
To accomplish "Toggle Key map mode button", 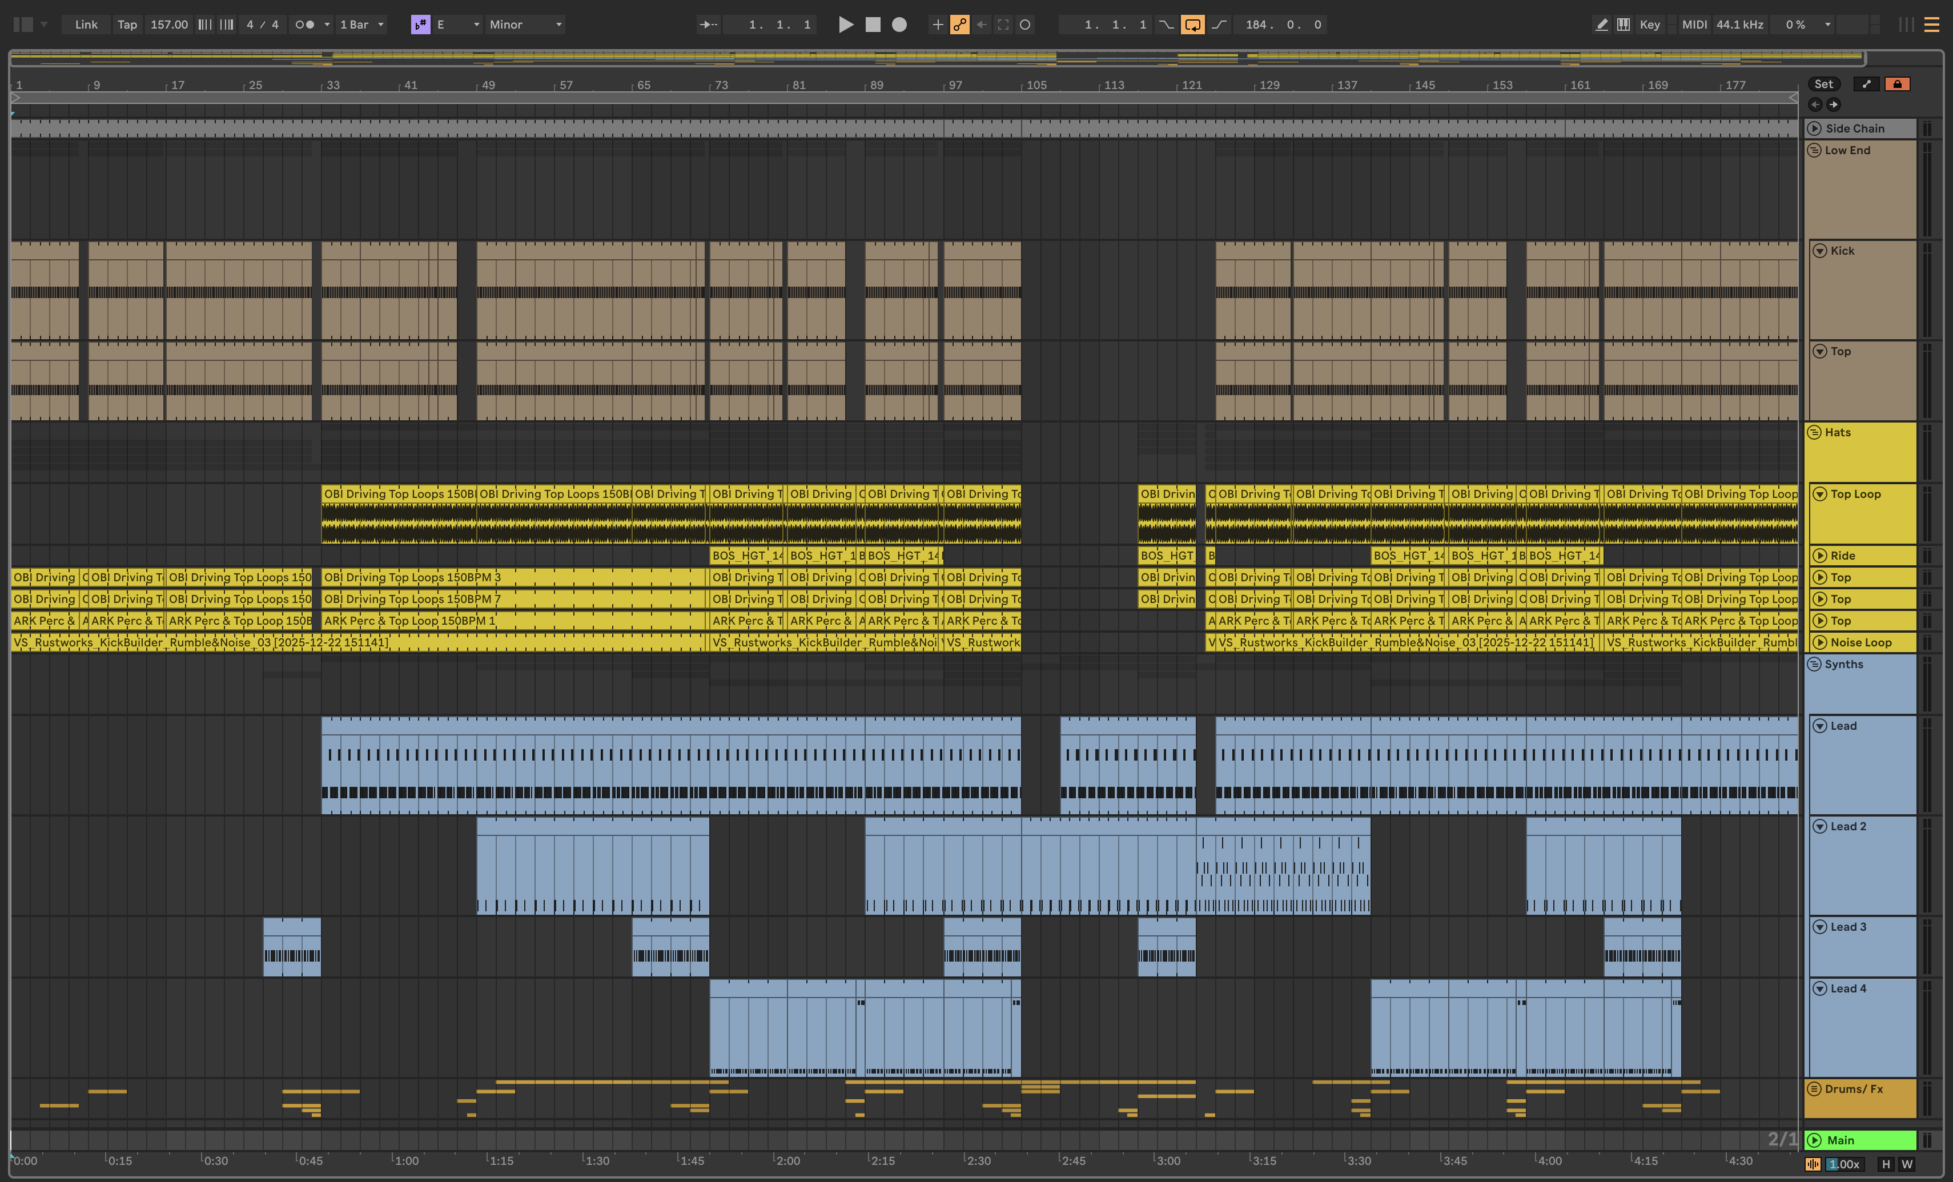I will (x=1649, y=25).
